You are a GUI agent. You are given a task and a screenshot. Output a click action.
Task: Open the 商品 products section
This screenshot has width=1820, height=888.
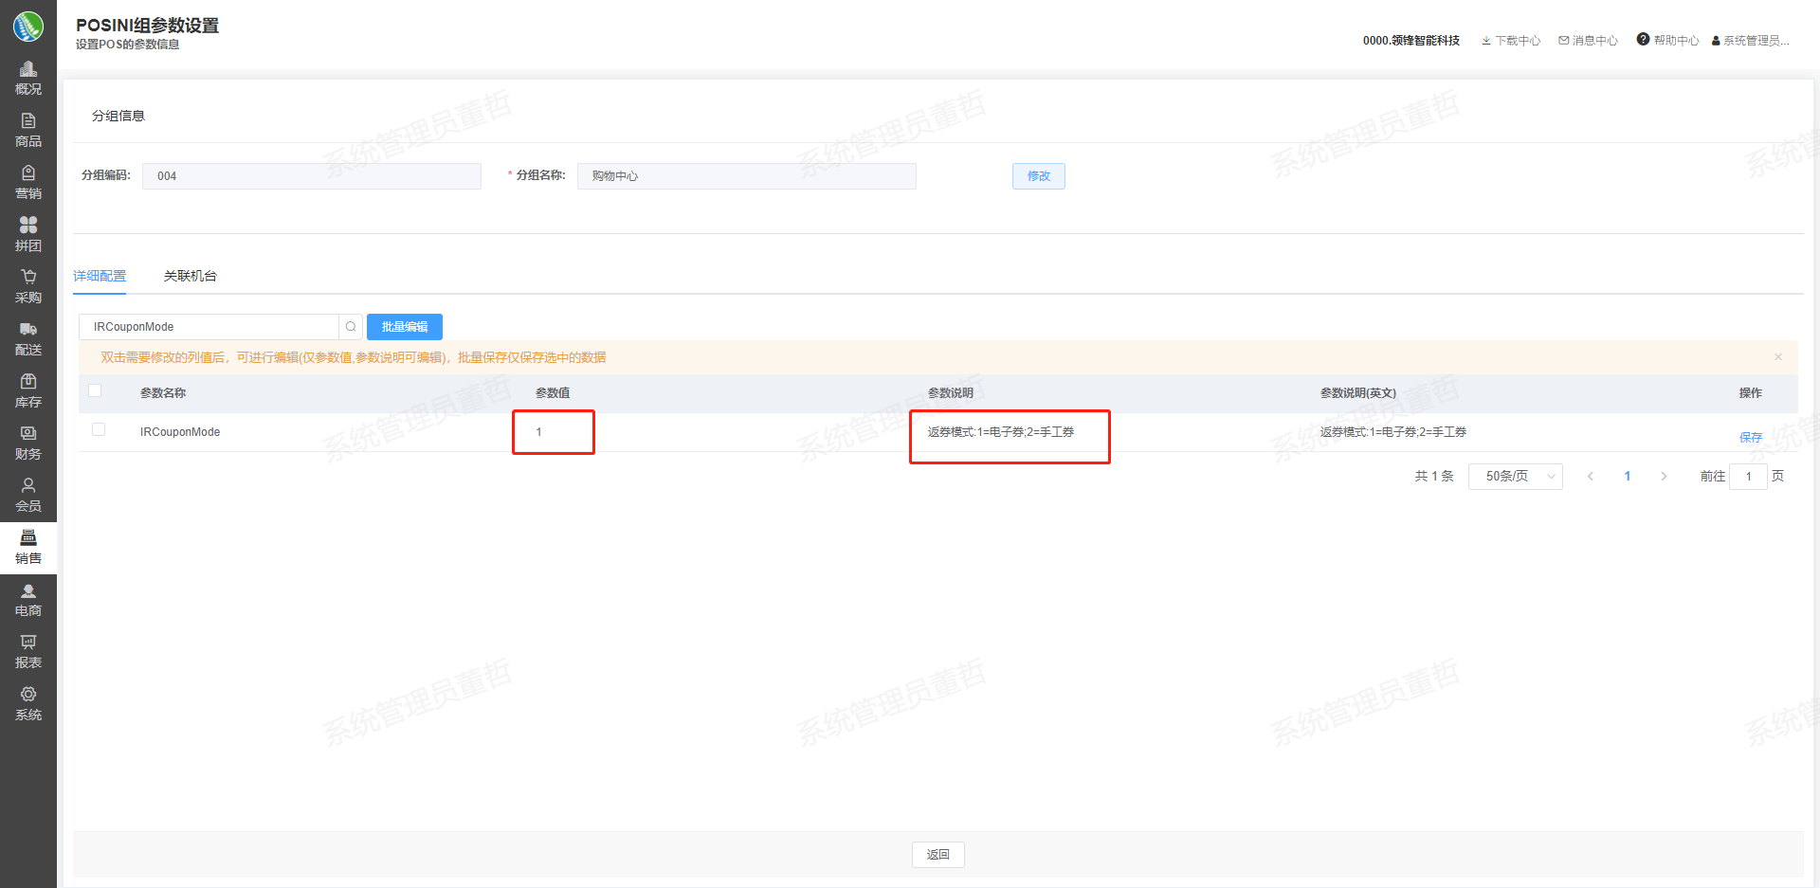click(28, 131)
